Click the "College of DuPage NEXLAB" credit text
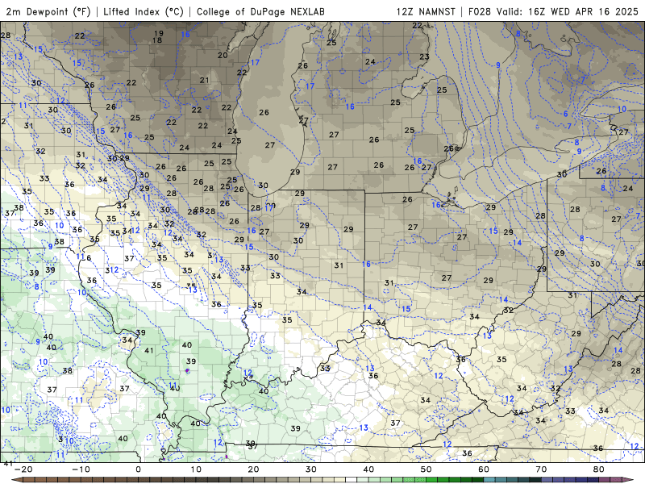This screenshot has height=484, width=645. tap(260, 11)
